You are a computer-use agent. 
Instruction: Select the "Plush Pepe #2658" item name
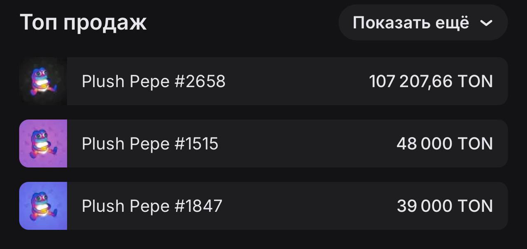(154, 82)
